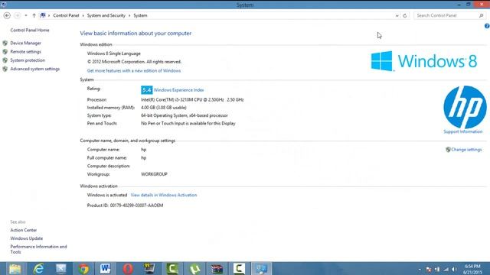Image resolution: width=490 pixels, height=275 pixels.
Task: Select the System window taskbar icon
Action: [261, 269]
